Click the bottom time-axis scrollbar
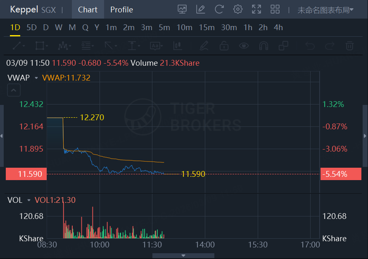The width and height of the screenshot is (368, 259). pos(183,256)
